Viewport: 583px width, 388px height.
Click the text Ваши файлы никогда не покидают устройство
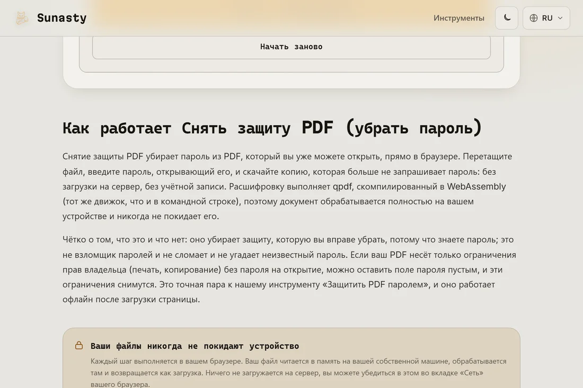195,346
